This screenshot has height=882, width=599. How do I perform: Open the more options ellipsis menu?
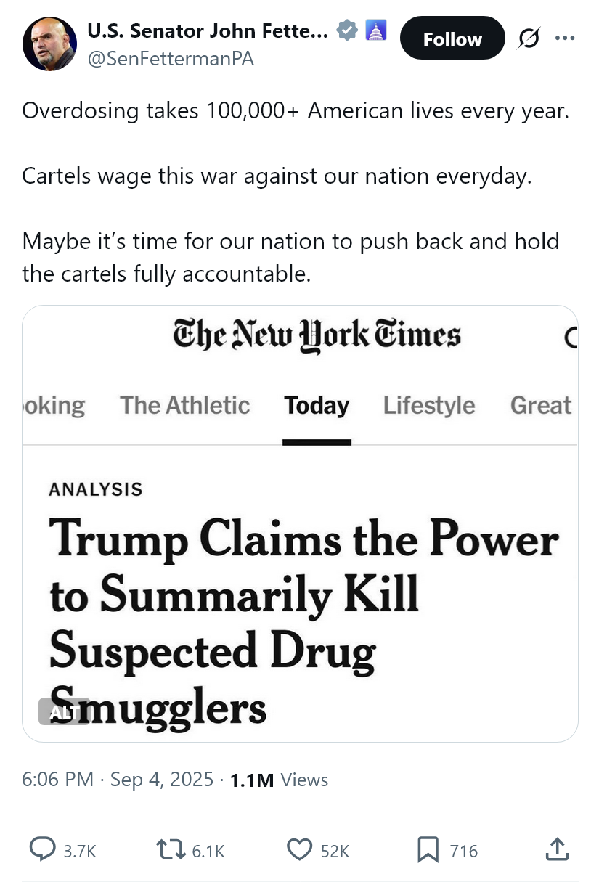564,38
